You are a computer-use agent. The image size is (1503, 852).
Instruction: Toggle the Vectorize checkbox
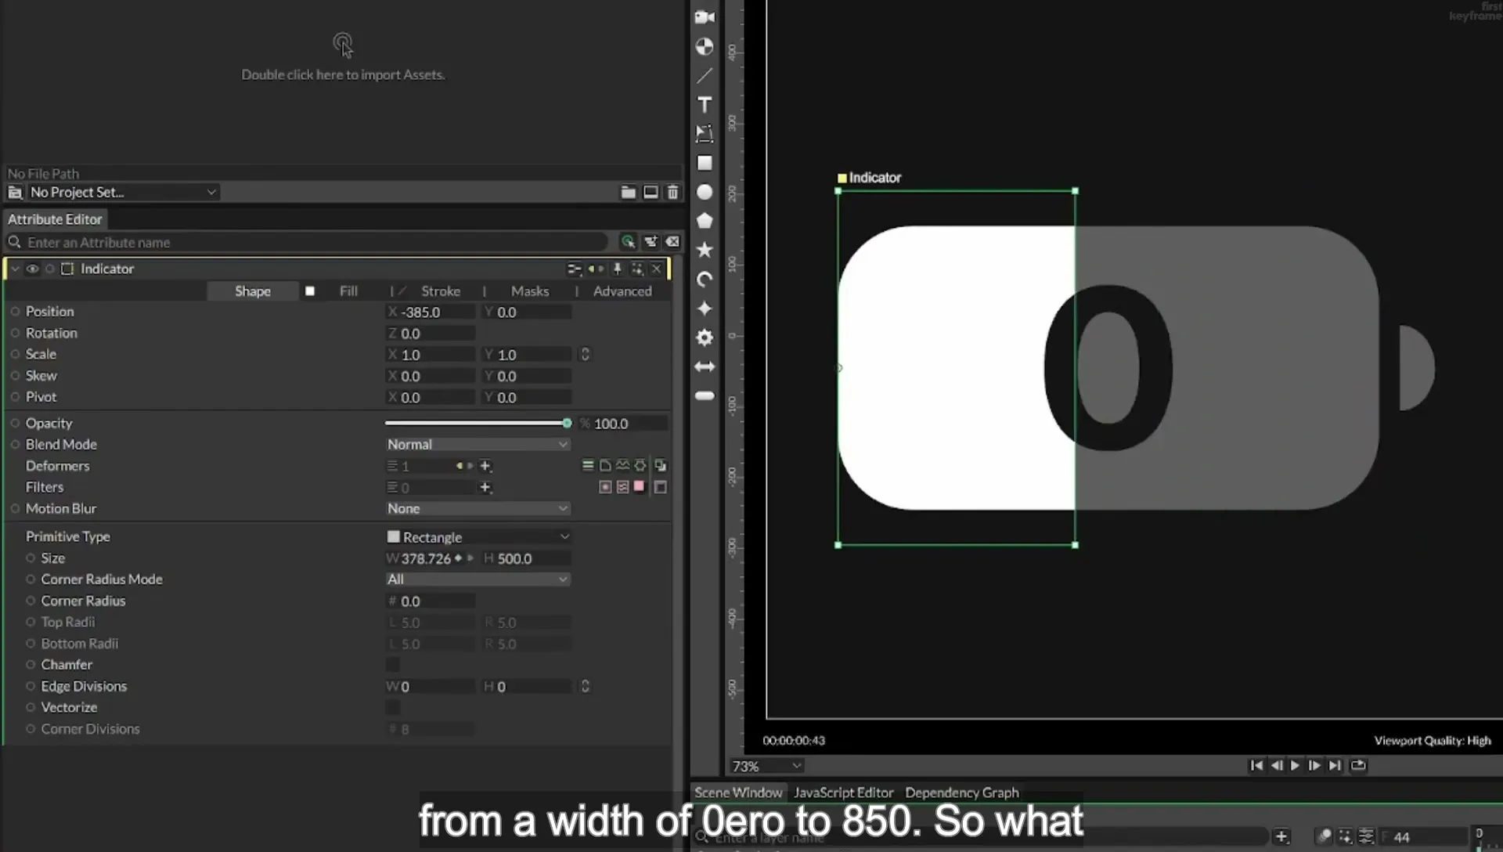tap(393, 707)
